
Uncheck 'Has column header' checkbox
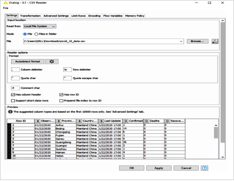pyautogui.click(x=13, y=95)
